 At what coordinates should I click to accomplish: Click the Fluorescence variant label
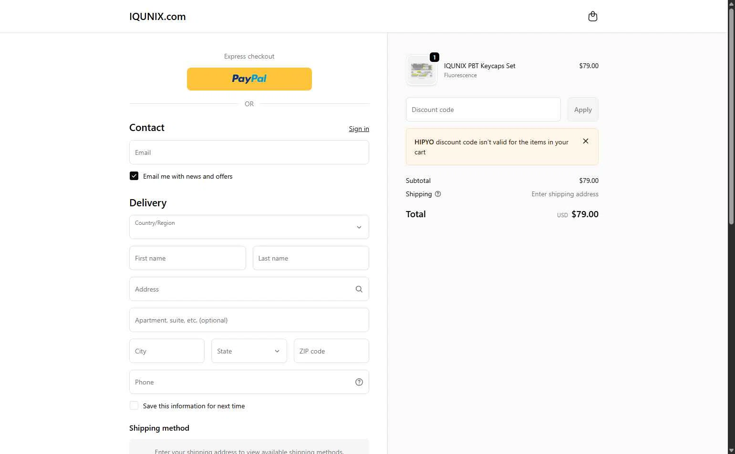(460, 75)
